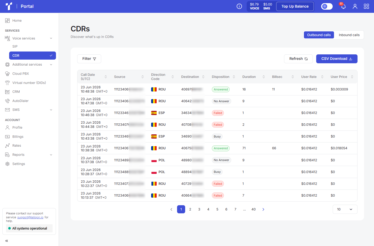The image size is (374, 246).
Task: Go to pagination page 2
Action: pos(190,209)
